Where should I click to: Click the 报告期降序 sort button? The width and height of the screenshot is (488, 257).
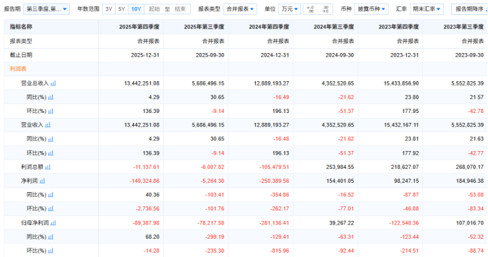(x=470, y=9)
